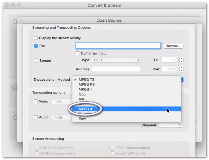Click the red close window button
The image size is (209, 160).
point(7,5)
